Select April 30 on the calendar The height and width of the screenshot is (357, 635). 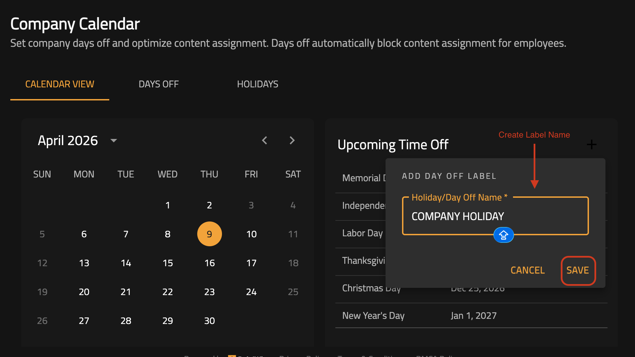pos(209,321)
